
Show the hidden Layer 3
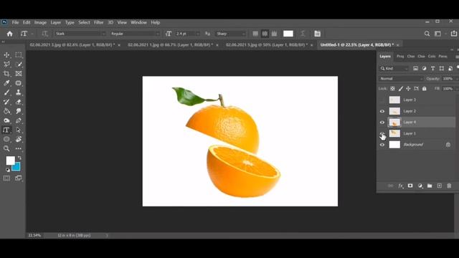(382, 100)
